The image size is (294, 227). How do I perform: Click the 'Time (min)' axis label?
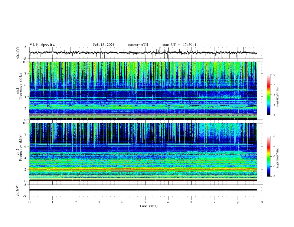click(x=148, y=206)
